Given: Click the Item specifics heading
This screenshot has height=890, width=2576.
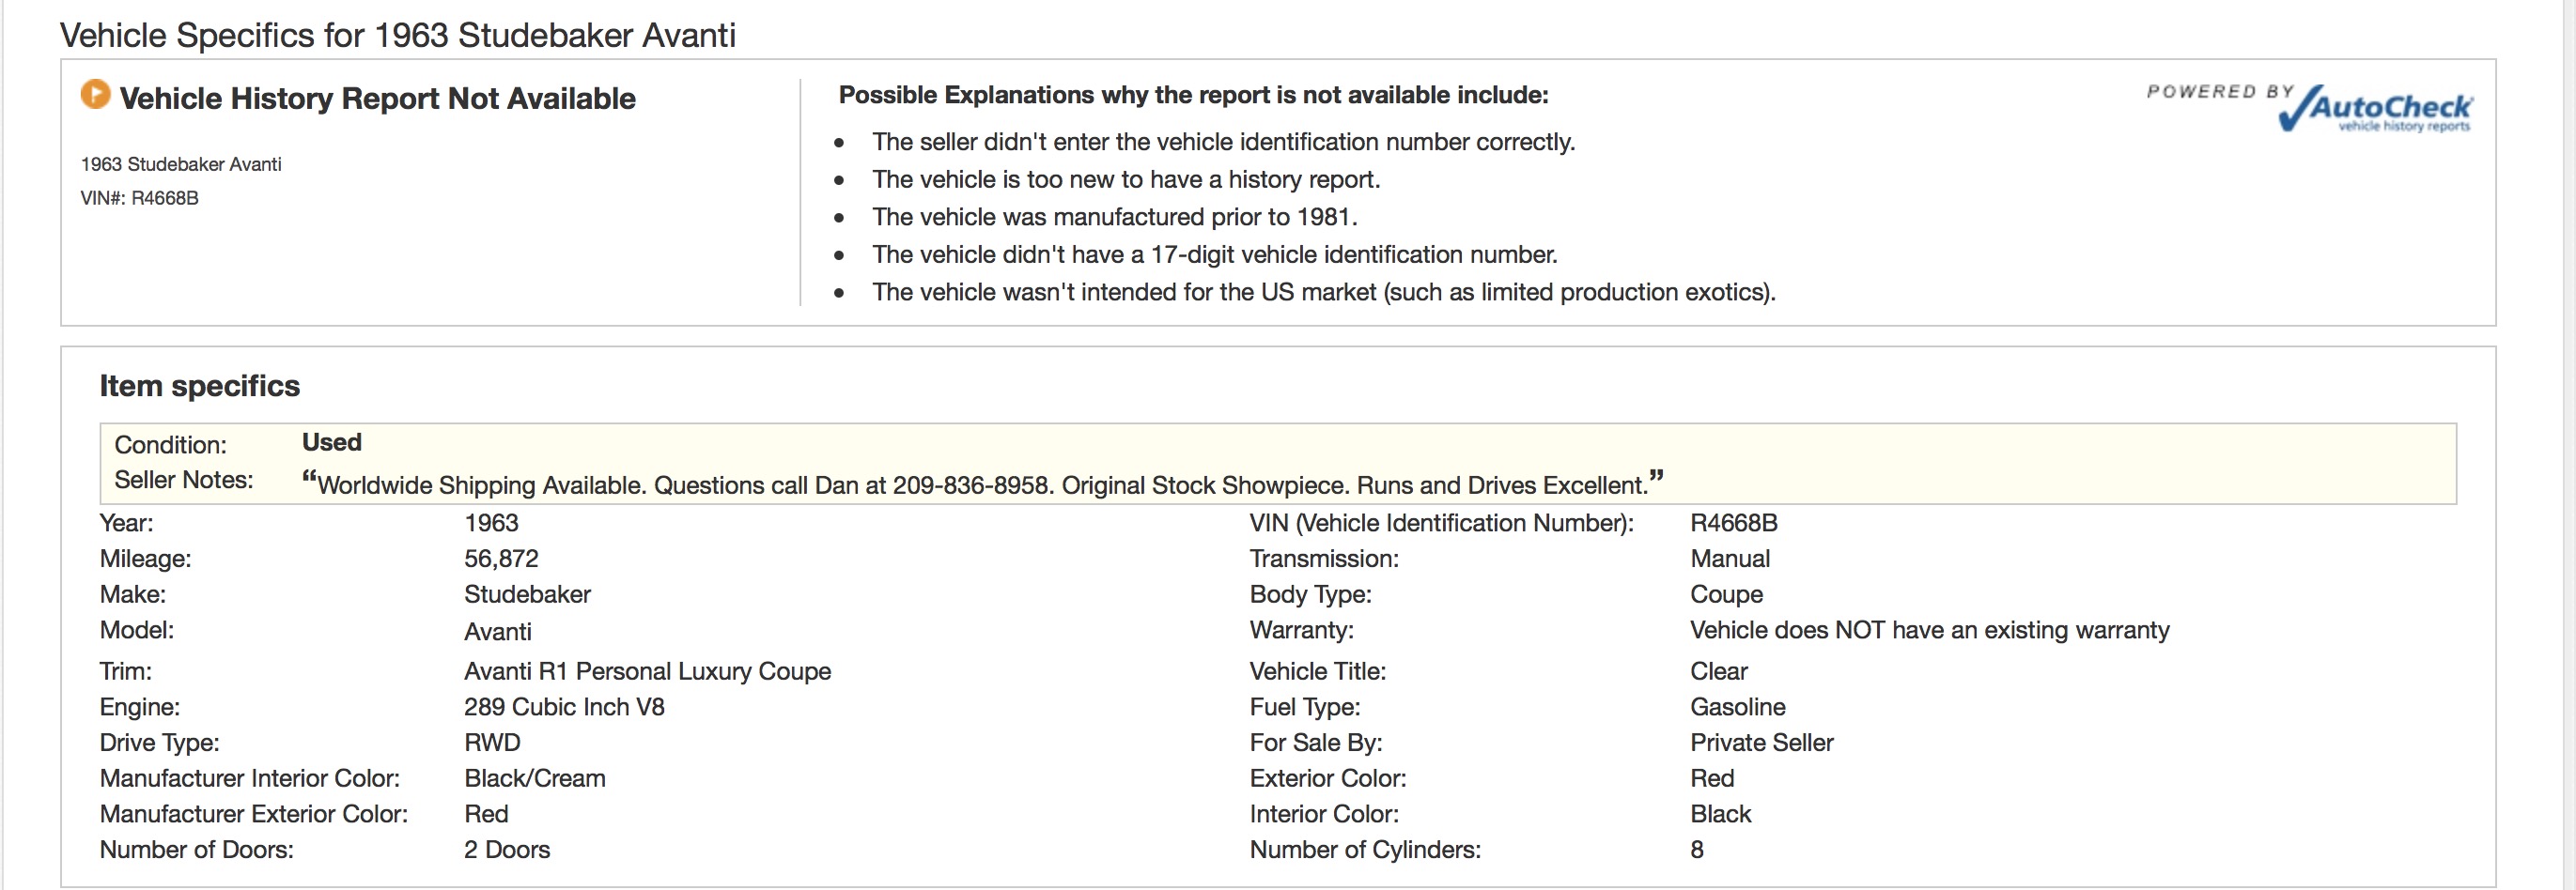Looking at the screenshot, I should (x=199, y=387).
